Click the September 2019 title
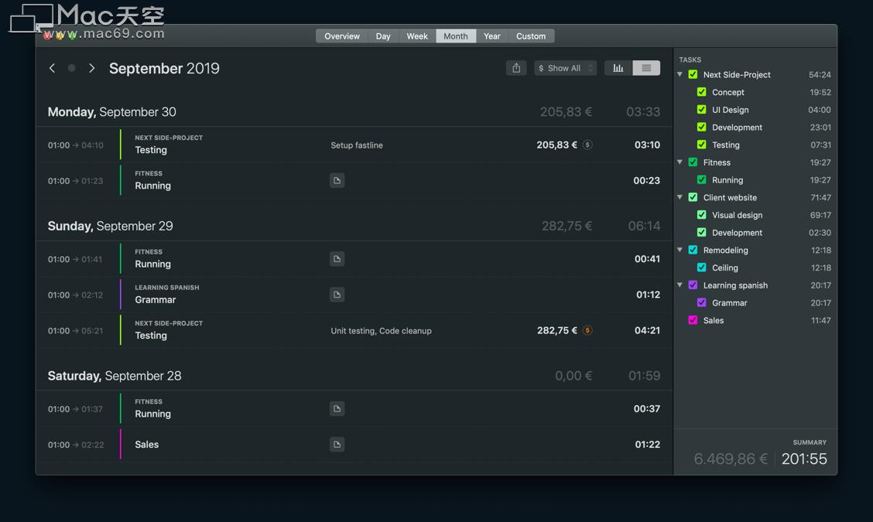Image resolution: width=873 pixels, height=522 pixels. [x=164, y=69]
